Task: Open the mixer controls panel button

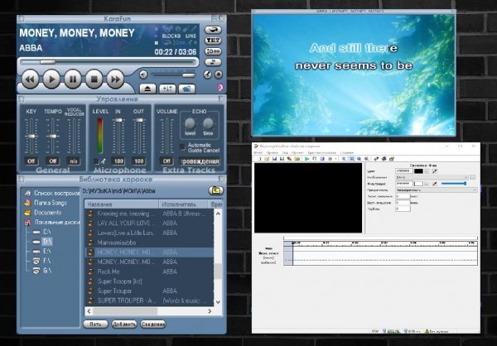Action: pos(167,89)
